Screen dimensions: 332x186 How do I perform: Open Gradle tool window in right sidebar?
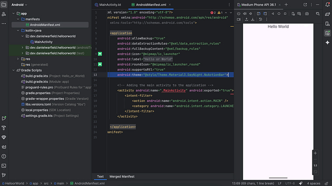[327, 14]
